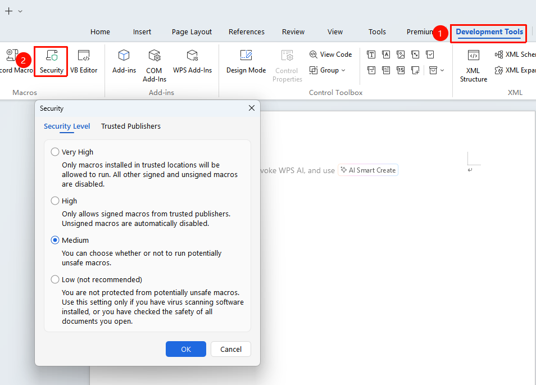Open the Development Tools ribbon tab
The height and width of the screenshot is (385, 536).
click(489, 32)
